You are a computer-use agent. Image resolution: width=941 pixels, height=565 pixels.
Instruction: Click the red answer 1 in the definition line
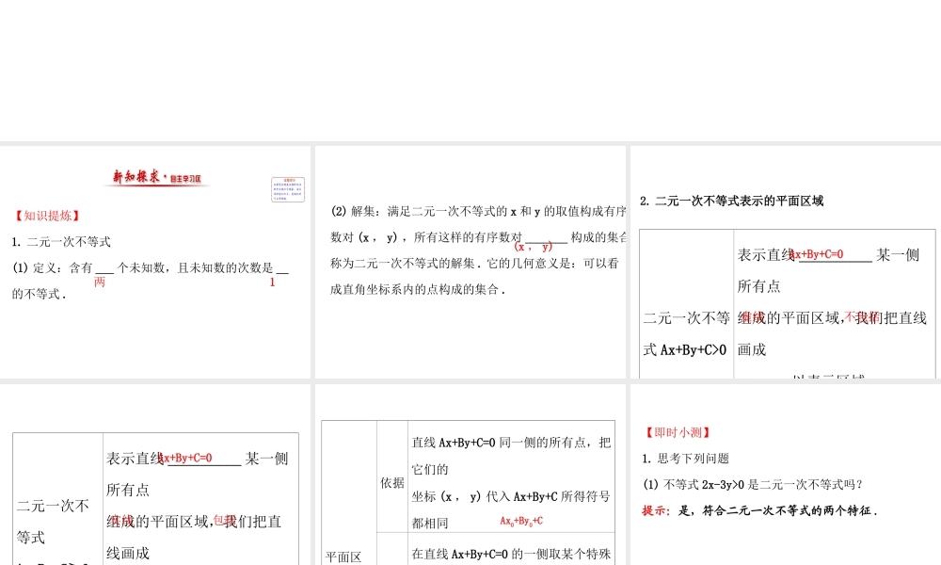coord(272,281)
